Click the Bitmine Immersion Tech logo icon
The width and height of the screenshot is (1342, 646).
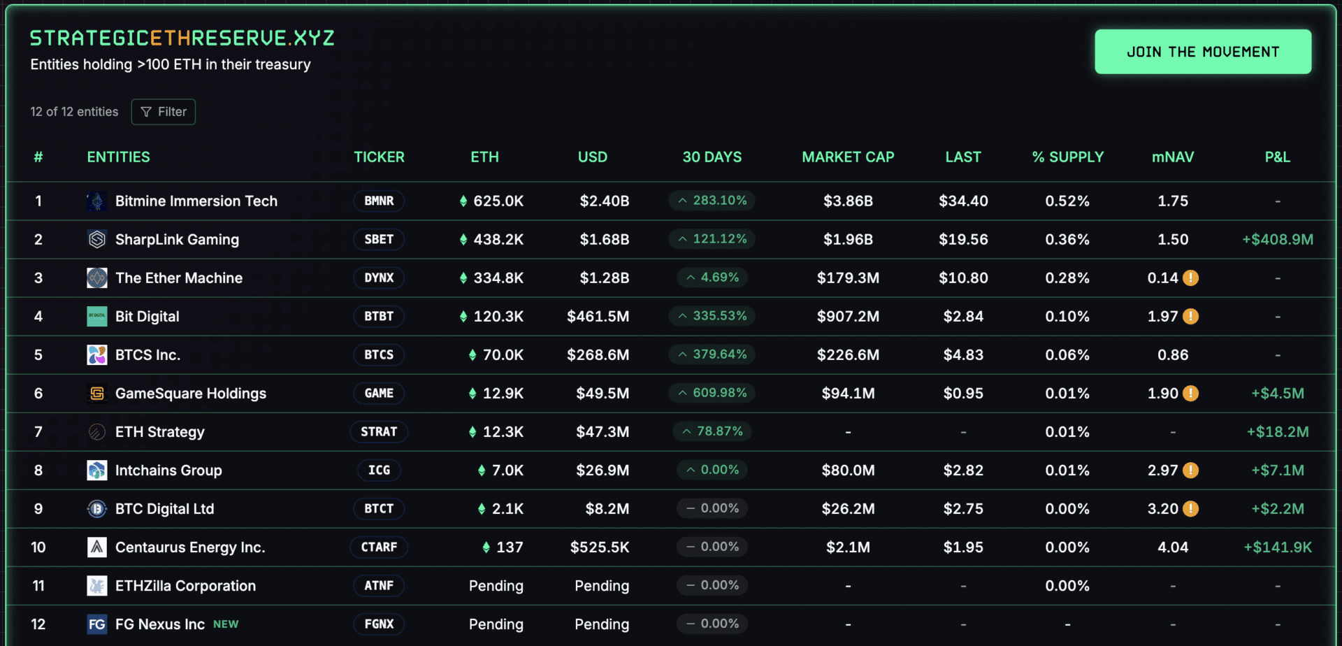97,201
